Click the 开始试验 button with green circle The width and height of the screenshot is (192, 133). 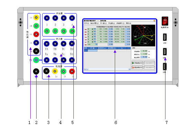137,63
